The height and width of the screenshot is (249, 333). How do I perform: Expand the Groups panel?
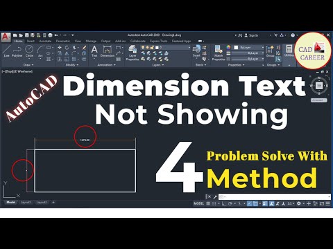273,65
